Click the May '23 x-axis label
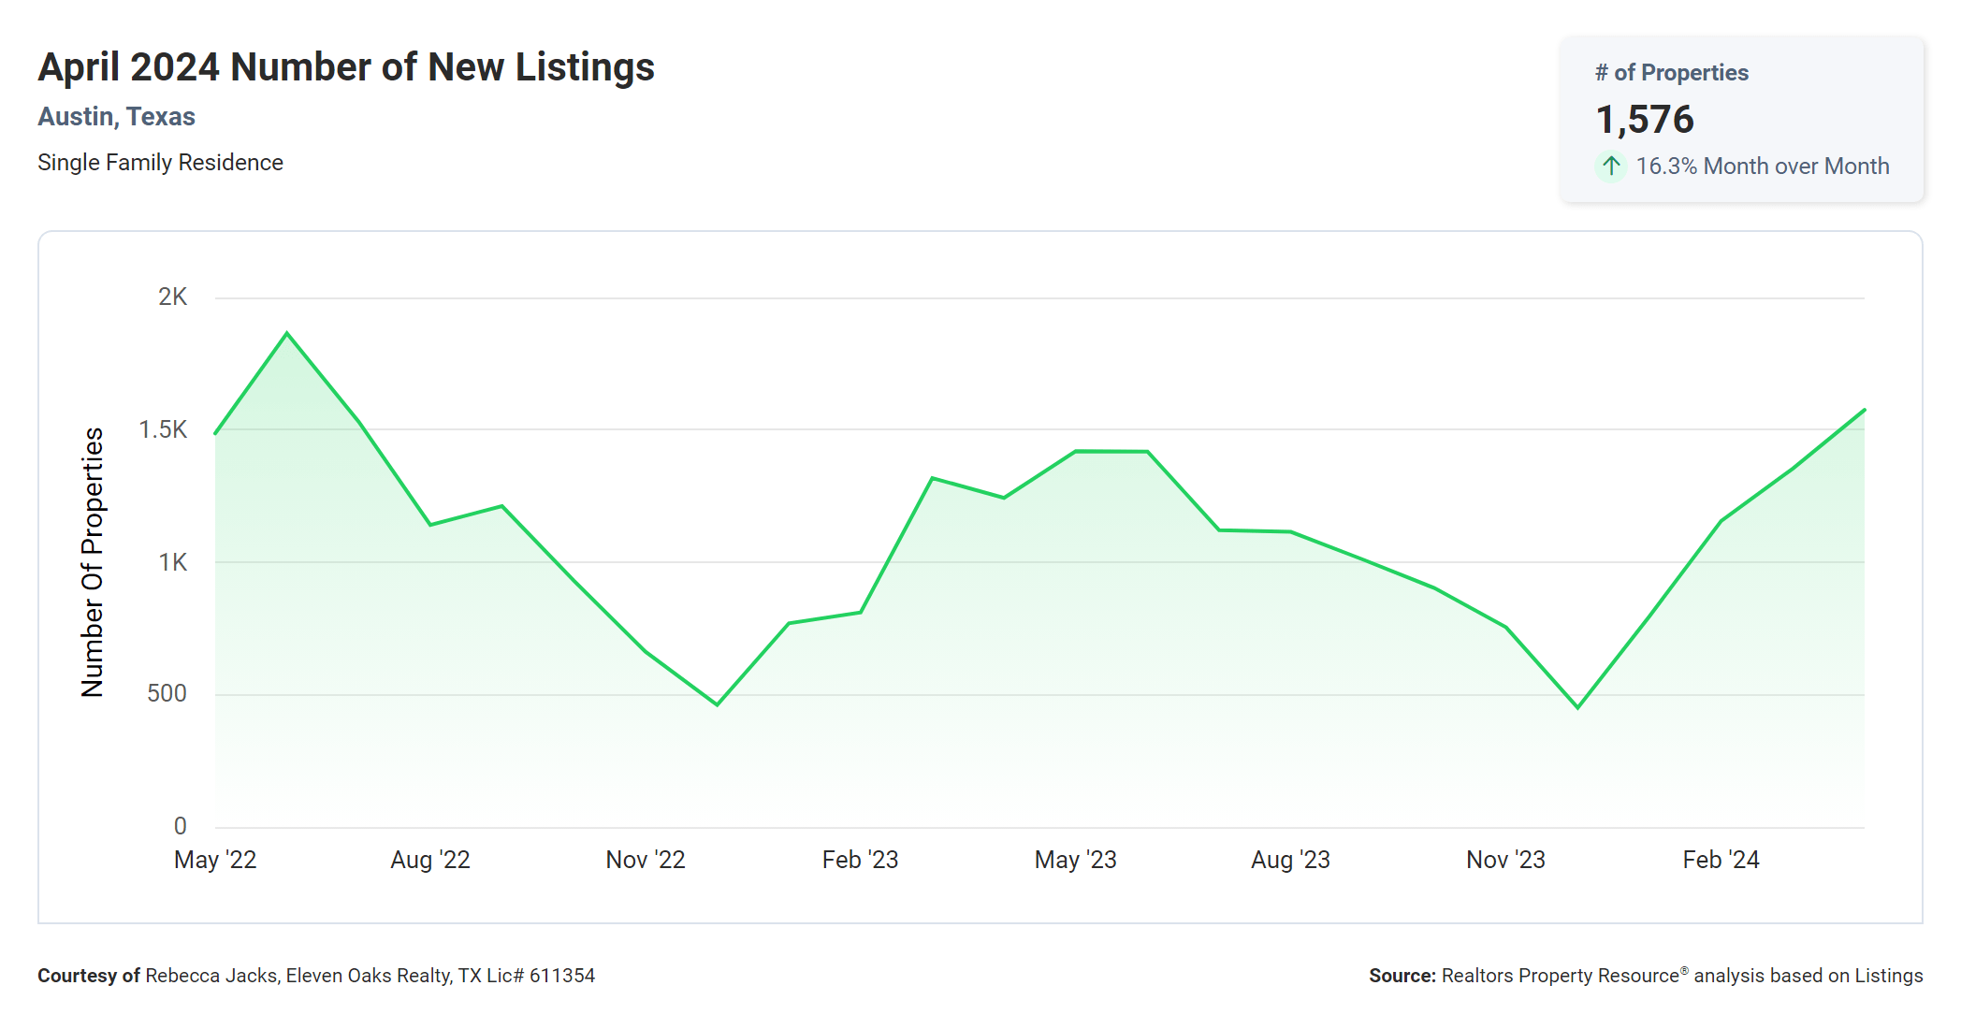The width and height of the screenshot is (1961, 1029). (1075, 860)
